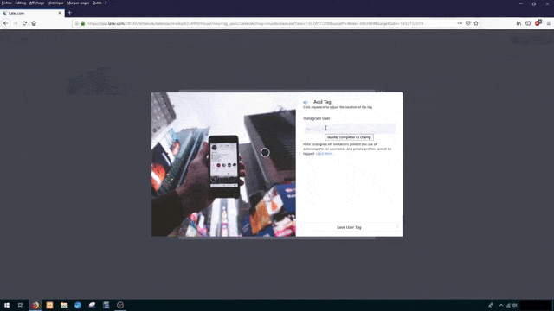Bookmark this page with the star icon
The image size is (554, 311).
click(x=476, y=23)
